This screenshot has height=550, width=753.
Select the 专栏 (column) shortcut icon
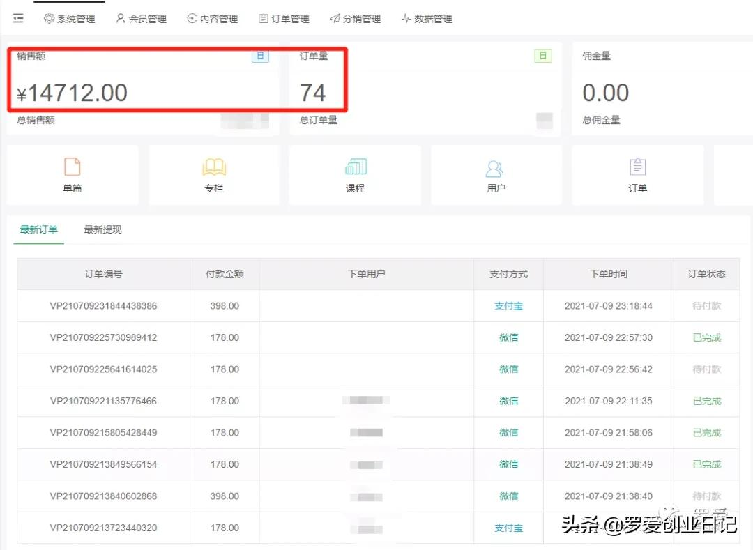click(x=213, y=174)
